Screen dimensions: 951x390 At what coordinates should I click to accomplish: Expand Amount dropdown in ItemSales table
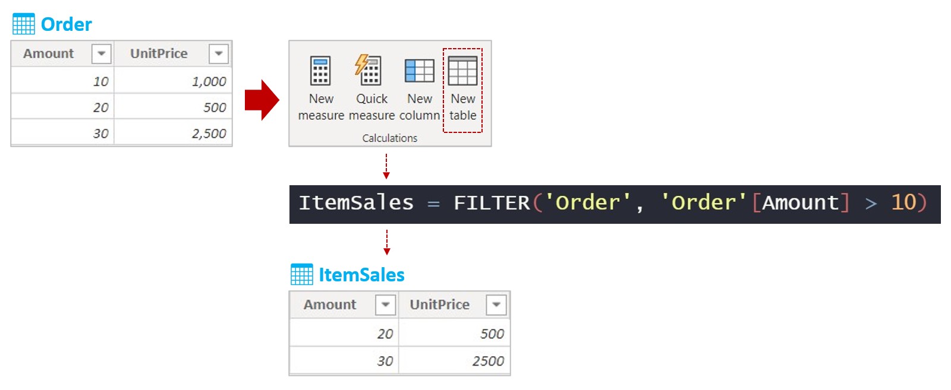[385, 305]
